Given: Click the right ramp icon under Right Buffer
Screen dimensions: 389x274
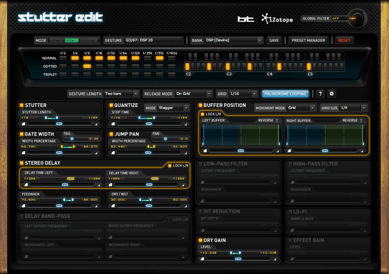Looking at the screenshot, I should [362, 151].
